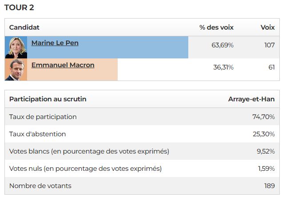
Task: Open the Emmanuel Macron candidate link
Action: (x=63, y=65)
